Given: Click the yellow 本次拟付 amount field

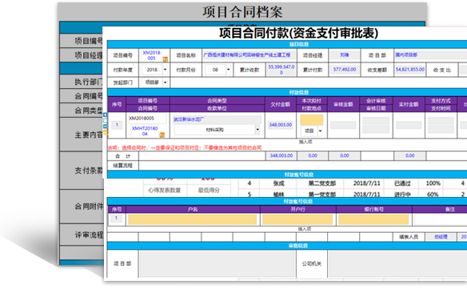Looking at the screenshot, I should pos(312,120).
